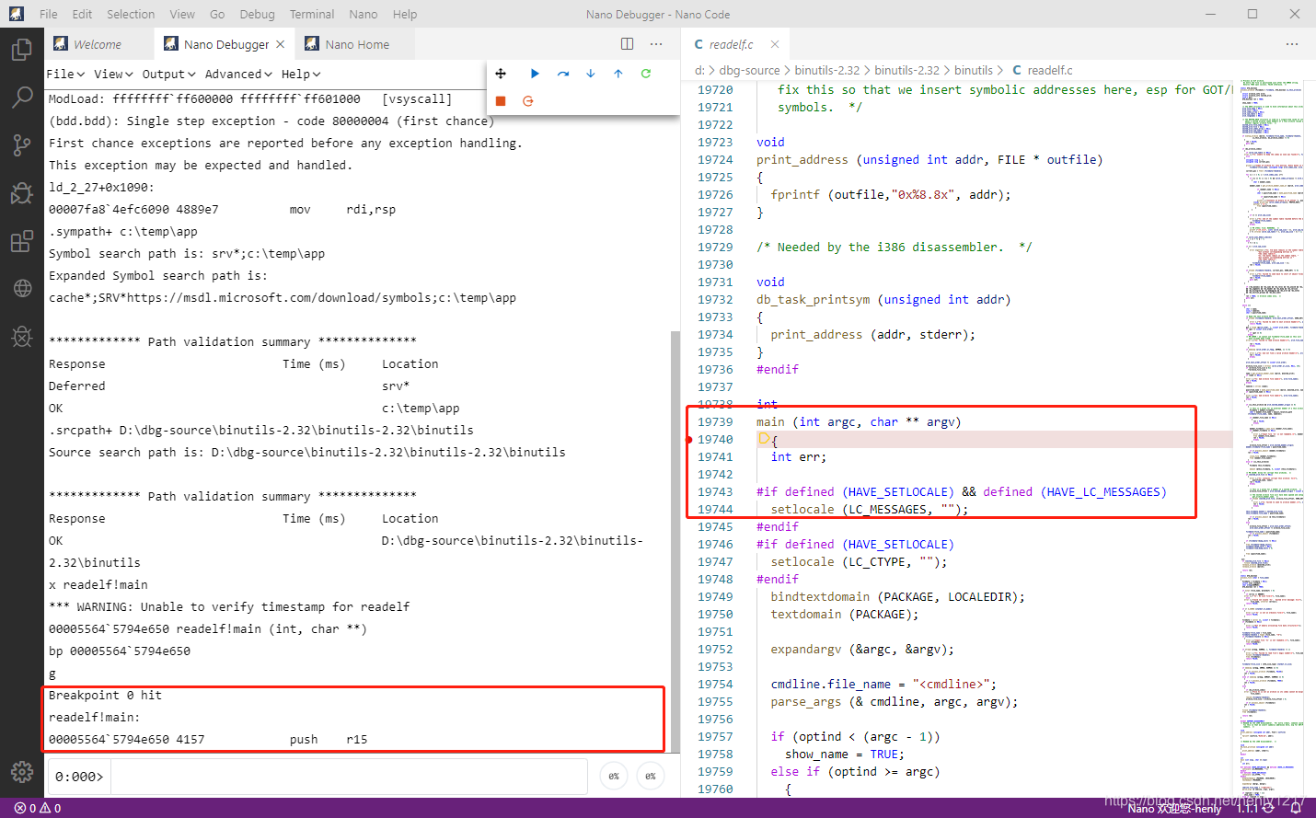Viewport: 1316px width, 818px height.
Task: Click the first 0% round button
Action: tap(614, 776)
